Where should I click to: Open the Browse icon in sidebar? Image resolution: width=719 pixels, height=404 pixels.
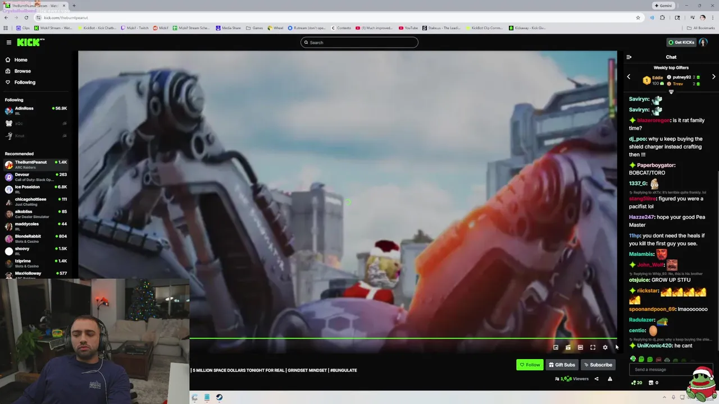[8, 71]
